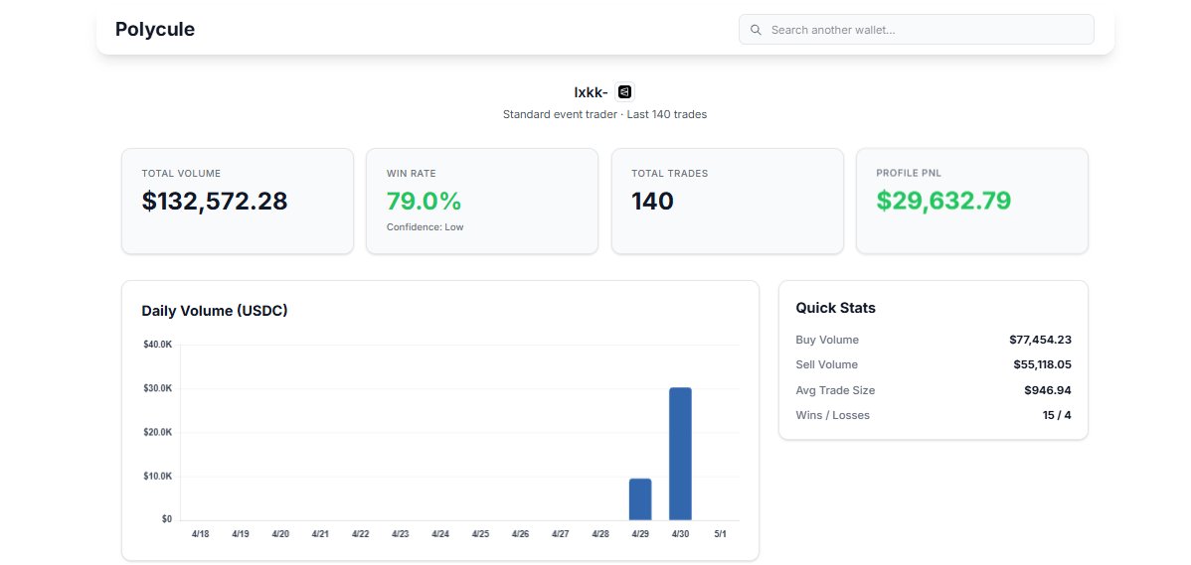Click the 4/23 date label
This screenshot has height=565, width=1191.
401,534
